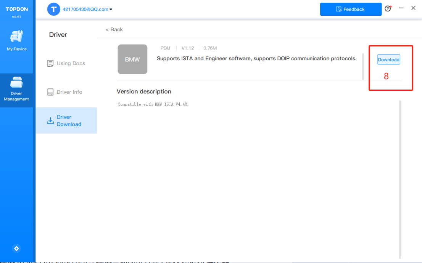Click the scrollbar beside the driver summary
422x263 pixels.
pos(363,67)
